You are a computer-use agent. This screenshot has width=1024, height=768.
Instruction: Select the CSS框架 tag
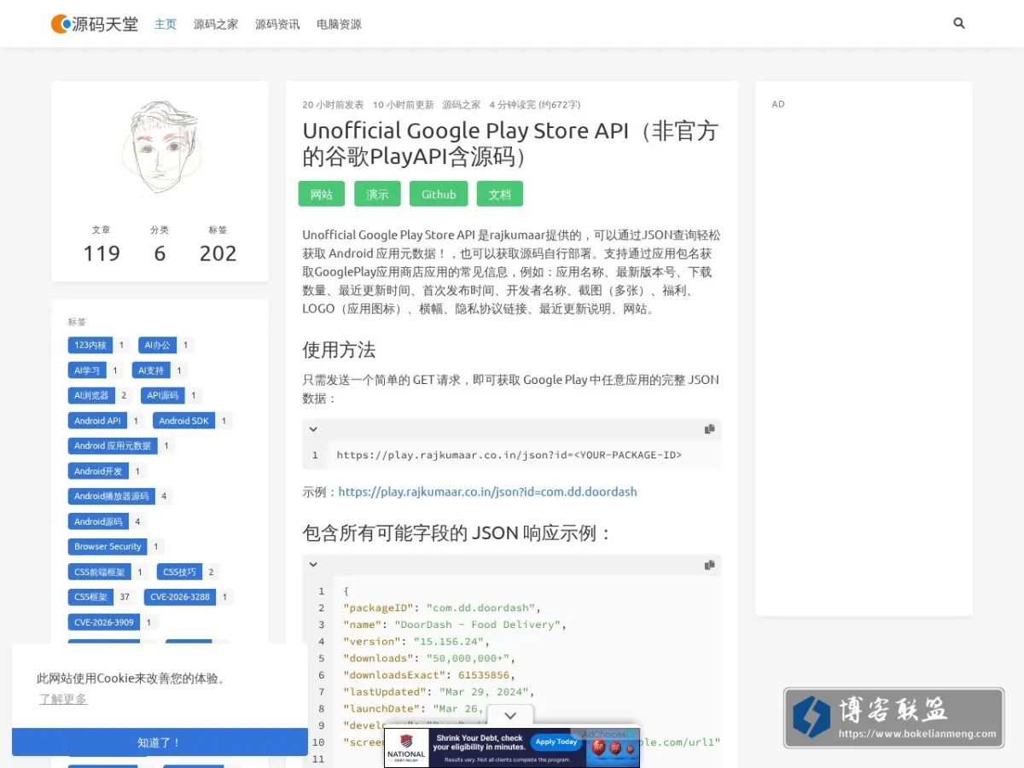coord(90,596)
